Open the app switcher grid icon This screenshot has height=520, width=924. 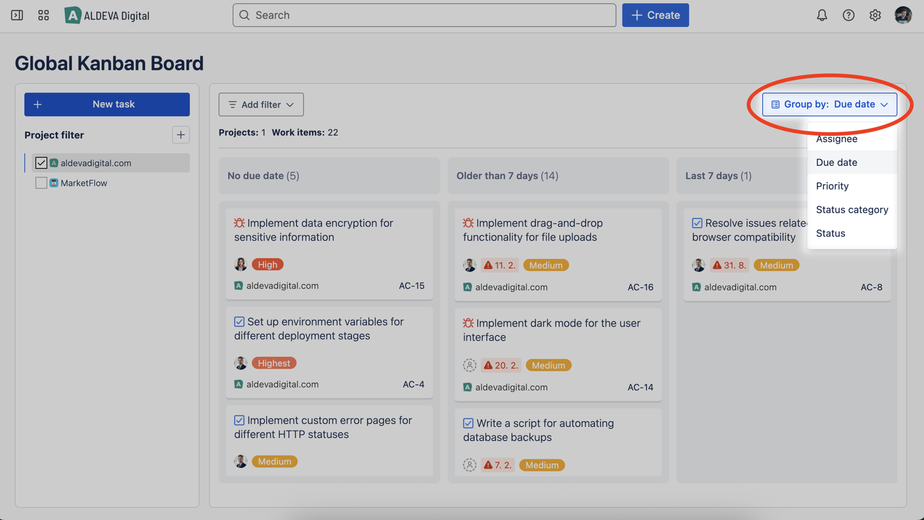43,15
